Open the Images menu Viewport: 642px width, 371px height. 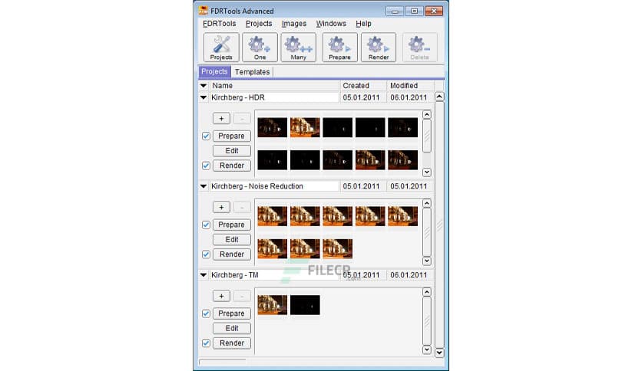pos(294,24)
